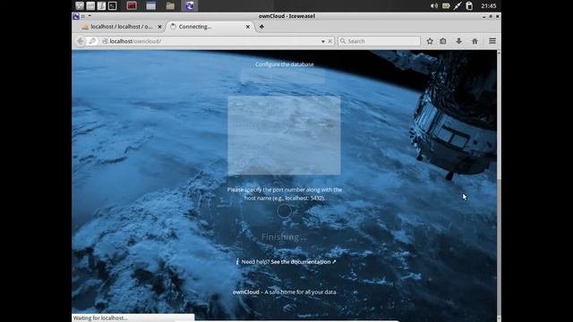Go to the home page

coord(475,41)
